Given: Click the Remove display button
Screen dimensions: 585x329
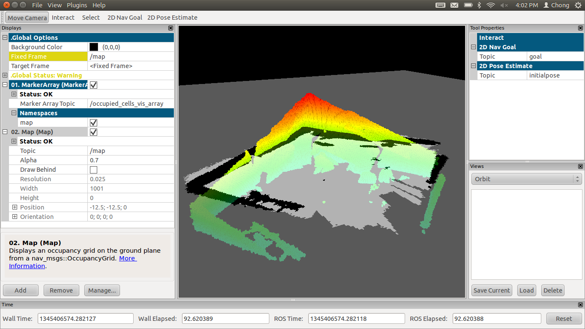Looking at the screenshot, I should pos(61,290).
